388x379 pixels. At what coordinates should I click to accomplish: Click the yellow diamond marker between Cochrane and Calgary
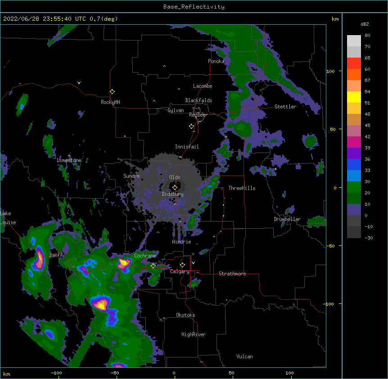[x=153, y=266]
